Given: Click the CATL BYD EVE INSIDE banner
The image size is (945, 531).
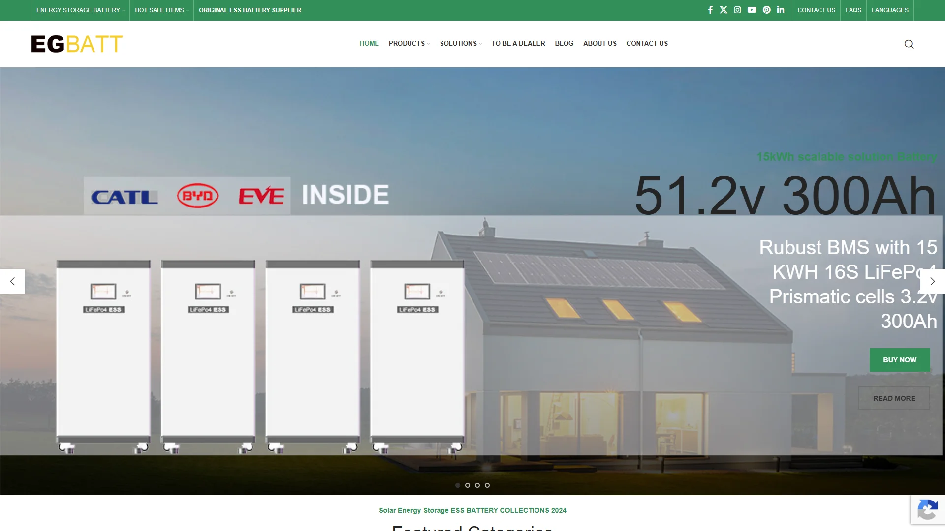Looking at the screenshot, I should pos(236,195).
